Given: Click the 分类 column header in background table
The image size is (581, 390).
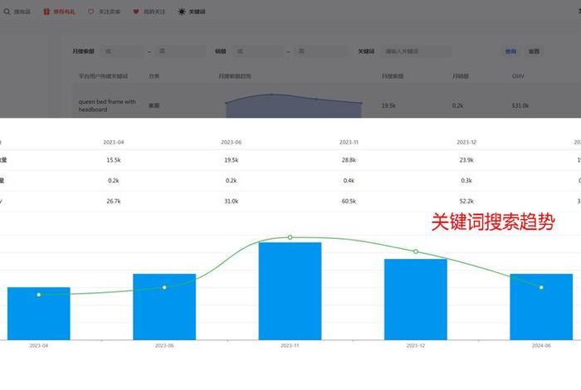Looking at the screenshot, I should (x=154, y=76).
